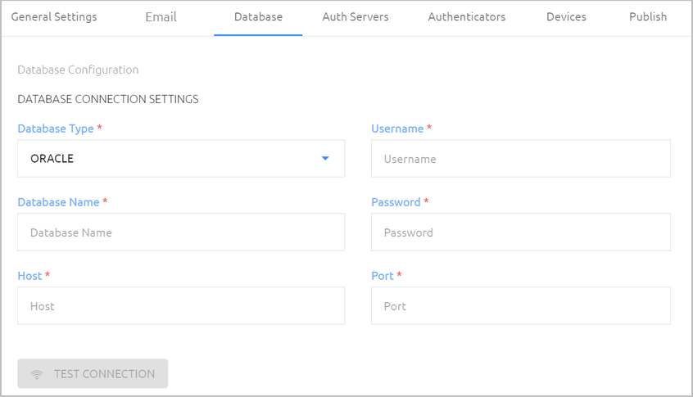Select the Database tab
Image resolution: width=693 pixels, height=397 pixels.
click(258, 17)
